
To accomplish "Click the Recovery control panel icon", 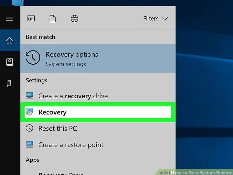I will click(29, 112).
